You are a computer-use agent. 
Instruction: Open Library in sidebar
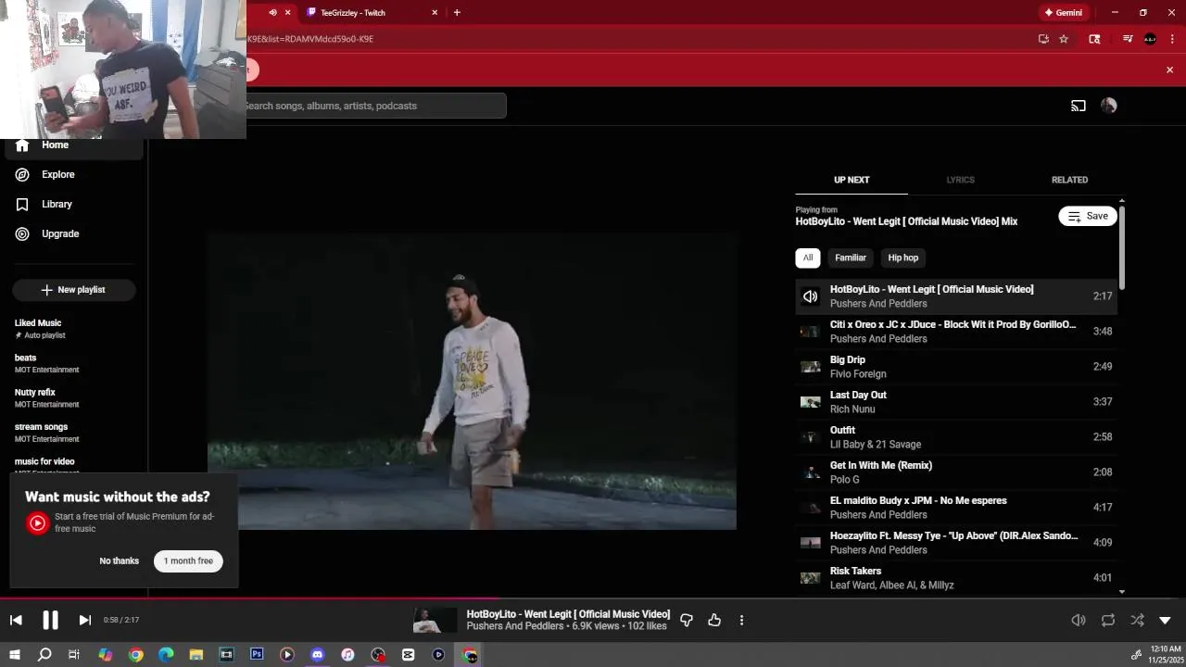[x=57, y=204]
